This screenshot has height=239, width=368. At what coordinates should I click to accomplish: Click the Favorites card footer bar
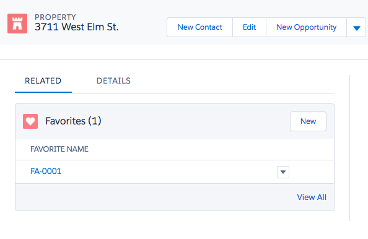(175, 198)
